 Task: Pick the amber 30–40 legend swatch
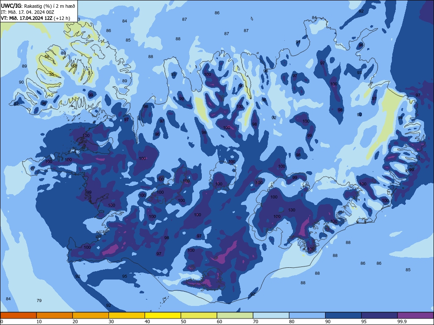(x=127, y=315)
